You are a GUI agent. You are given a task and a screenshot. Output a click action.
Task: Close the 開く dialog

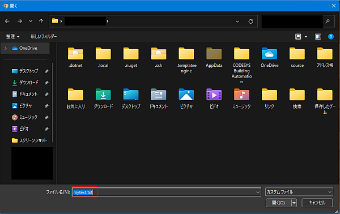(334, 6)
